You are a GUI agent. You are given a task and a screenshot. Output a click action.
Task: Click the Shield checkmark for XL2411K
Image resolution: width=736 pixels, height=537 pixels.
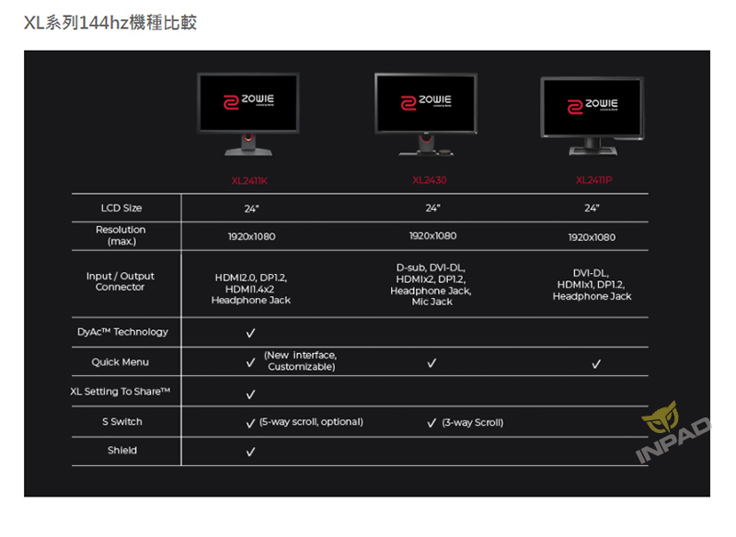[x=250, y=451]
